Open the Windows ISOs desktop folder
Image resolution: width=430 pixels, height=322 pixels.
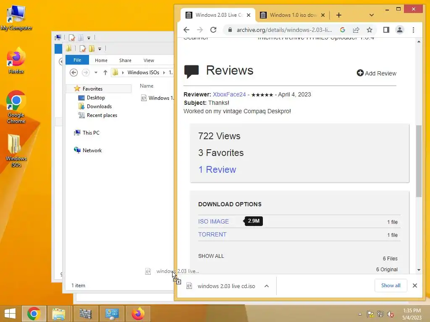coord(16,151)
